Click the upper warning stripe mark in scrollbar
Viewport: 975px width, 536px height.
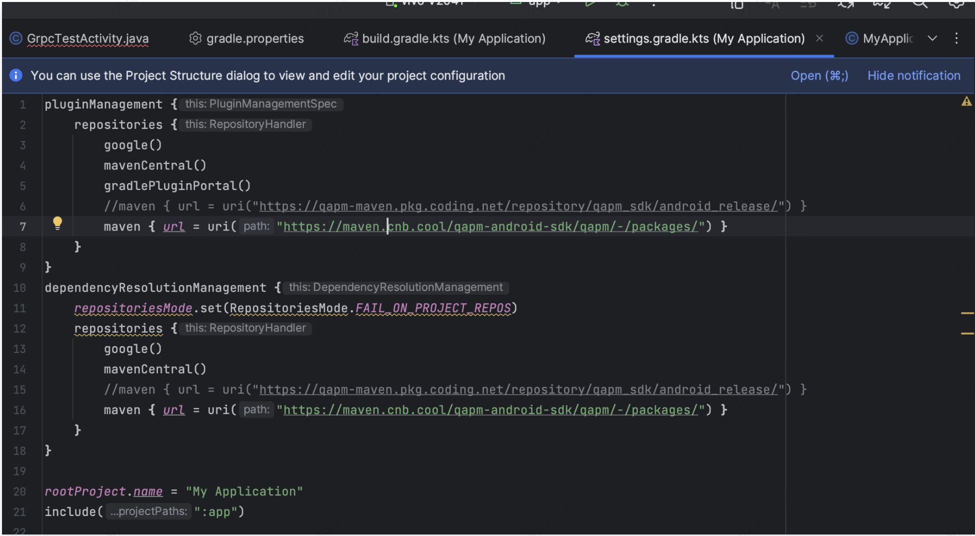[967, 313]
